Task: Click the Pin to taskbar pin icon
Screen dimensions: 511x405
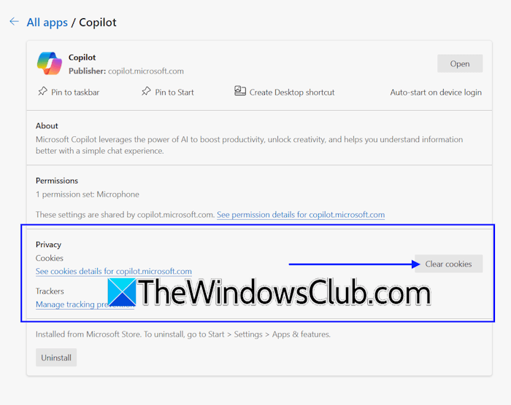Action: point(42,91)
